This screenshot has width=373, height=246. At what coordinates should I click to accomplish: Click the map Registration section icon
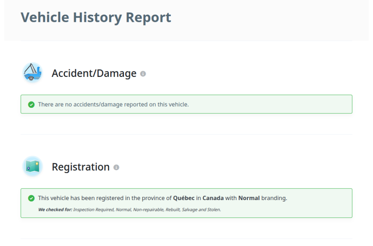pos(32,167)
